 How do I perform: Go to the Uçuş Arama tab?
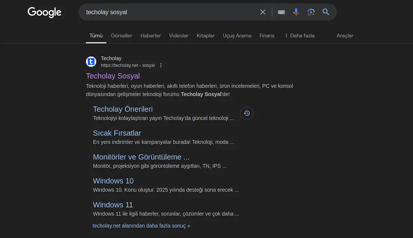point(237,35)
